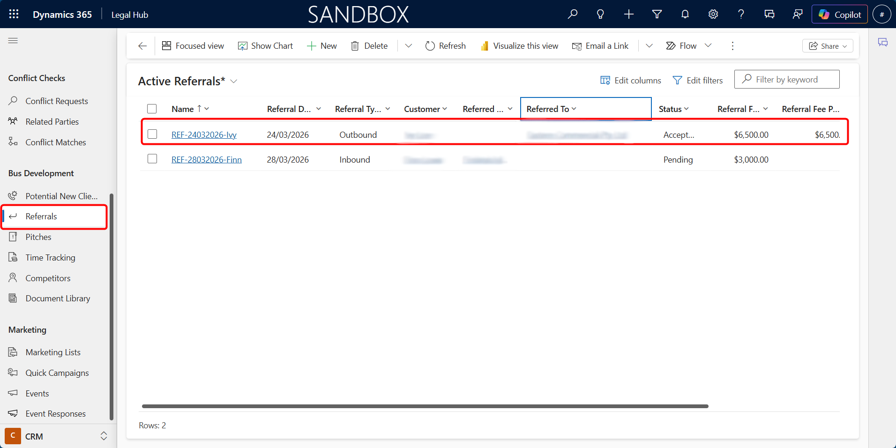Refresh the referrals list
The height and width of the screenshot is (448, 896).
click(x=446, y=46)
